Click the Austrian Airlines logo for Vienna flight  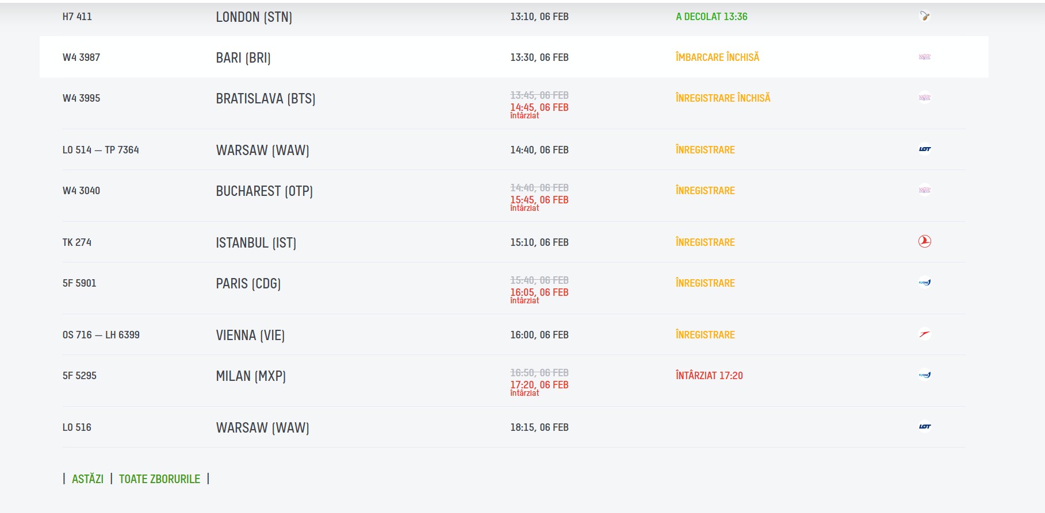pos(924,334)
